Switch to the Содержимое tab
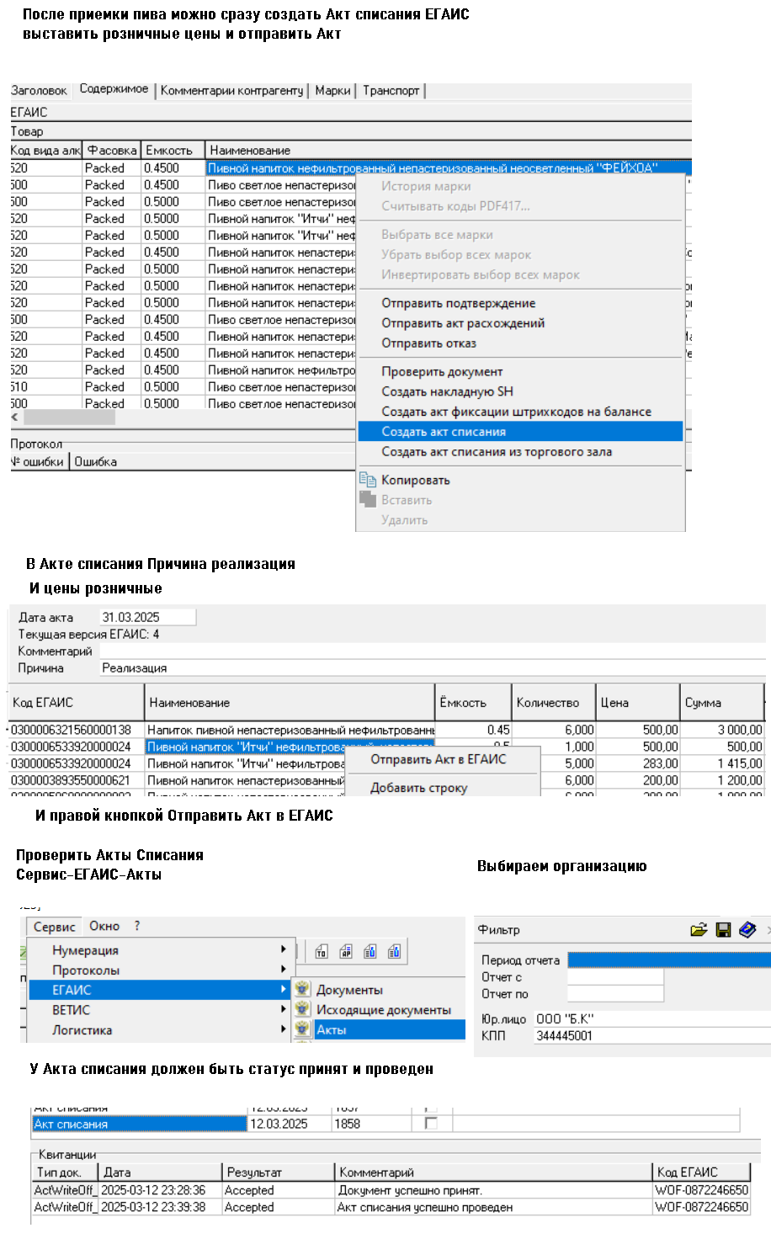 point(114,89)
